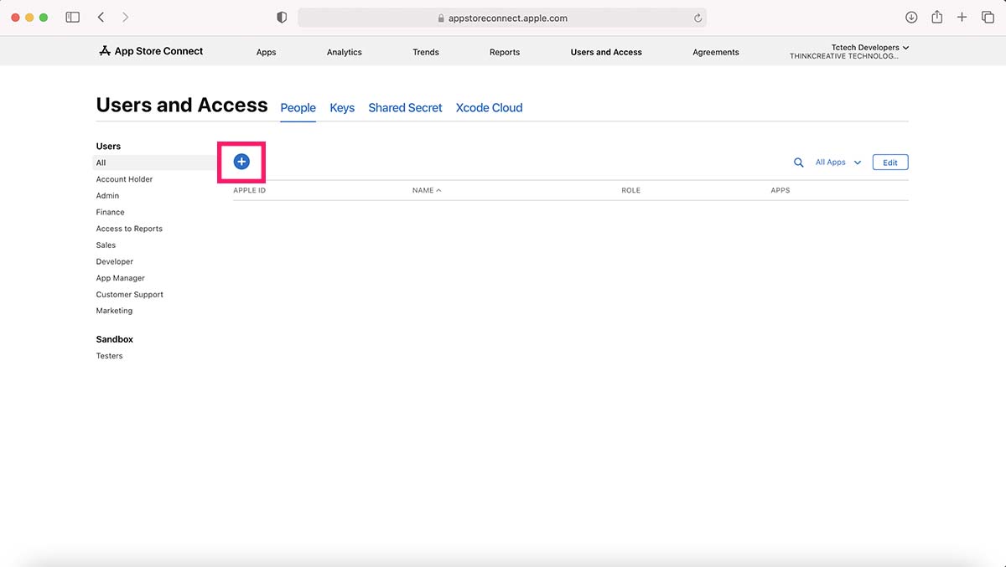
Task: Open Safari privacy shield report
Action: [x=282, y=18]
